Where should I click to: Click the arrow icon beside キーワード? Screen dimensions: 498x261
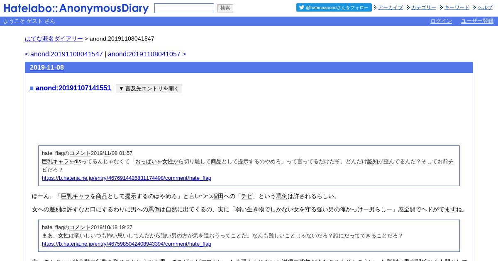pos(442,7)
